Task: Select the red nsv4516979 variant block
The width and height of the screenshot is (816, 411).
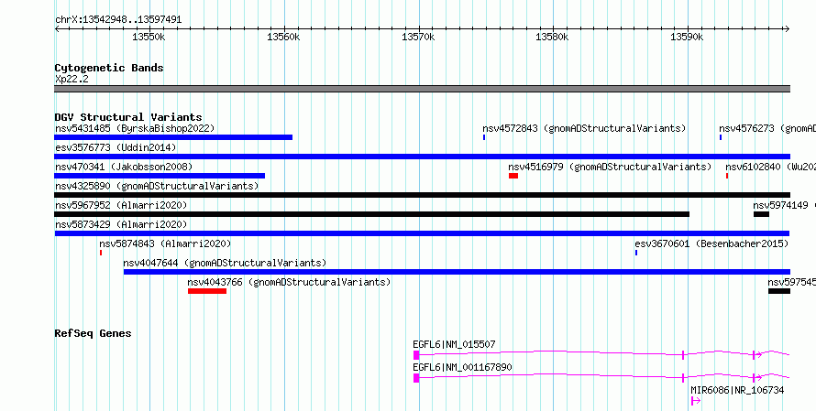Action: click(x=513, y=176)
